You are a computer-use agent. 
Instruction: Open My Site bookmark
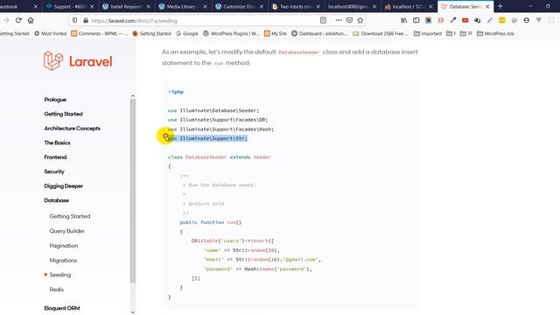(276, 33)
